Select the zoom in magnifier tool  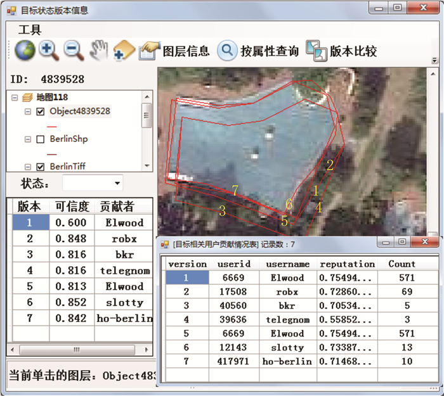tap(49, 50)
